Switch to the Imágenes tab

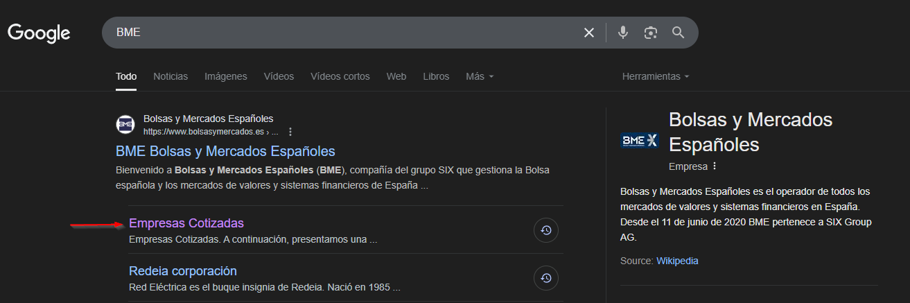click(x=225, y=76)
